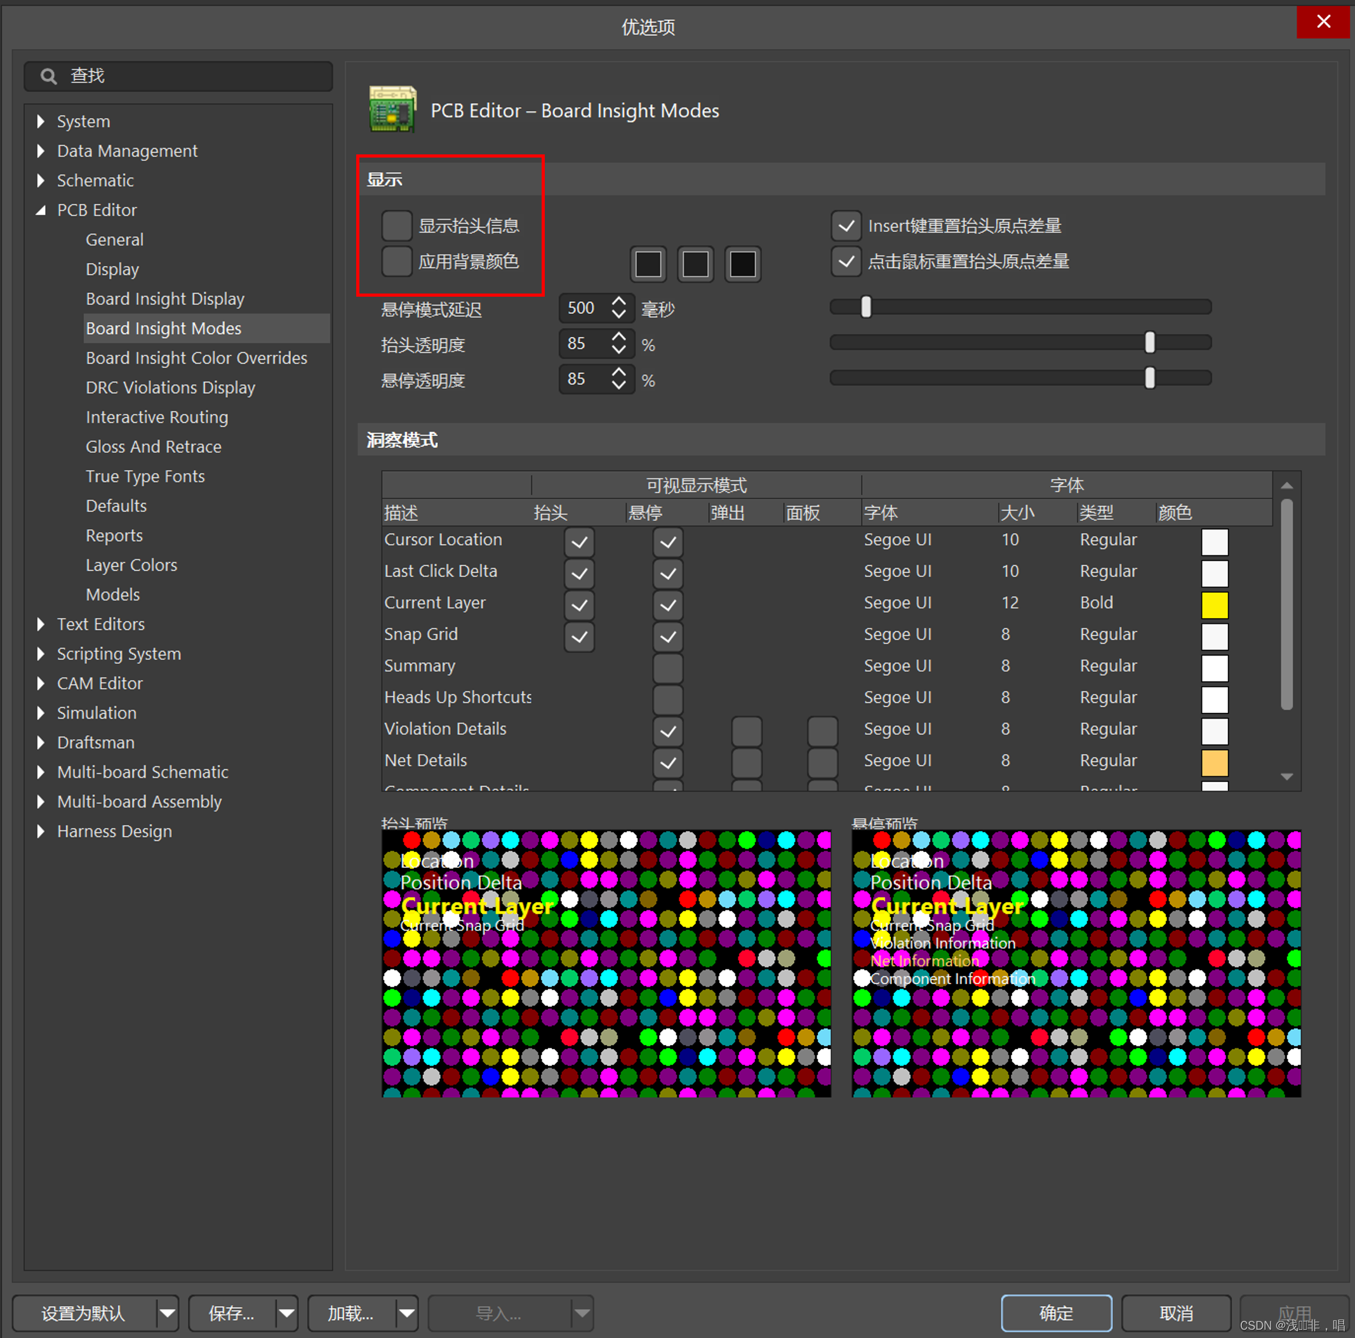The image size is (1355, 1338).
Task: Increase the hover mode delay stepper value
Action: 618,301
